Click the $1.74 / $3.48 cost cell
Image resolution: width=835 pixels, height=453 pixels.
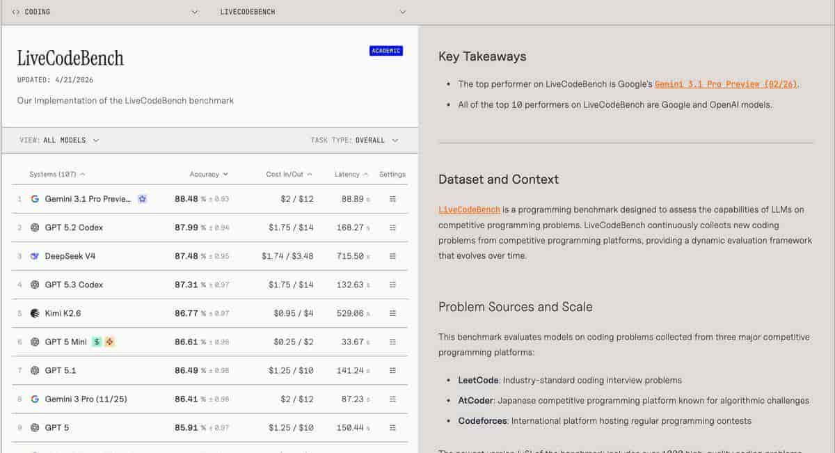tap(287, 256)
